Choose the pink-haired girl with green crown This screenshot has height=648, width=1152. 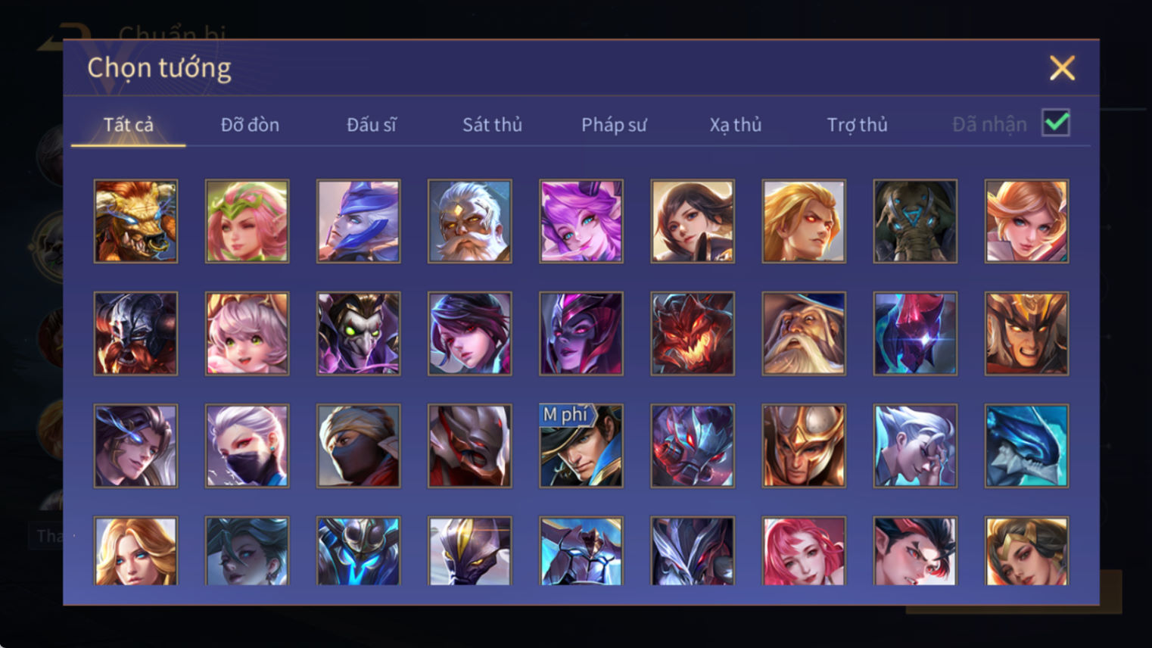coord(247,221)
